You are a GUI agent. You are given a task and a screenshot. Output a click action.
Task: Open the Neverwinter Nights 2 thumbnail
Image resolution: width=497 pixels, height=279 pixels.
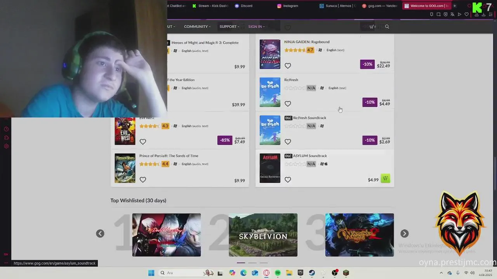point(360,235)
